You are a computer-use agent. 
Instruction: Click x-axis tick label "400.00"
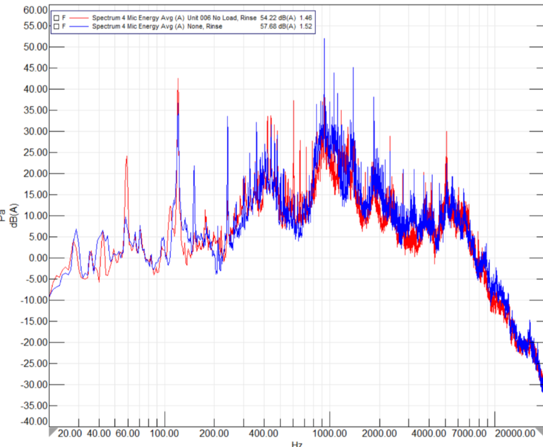pos(264,433)
